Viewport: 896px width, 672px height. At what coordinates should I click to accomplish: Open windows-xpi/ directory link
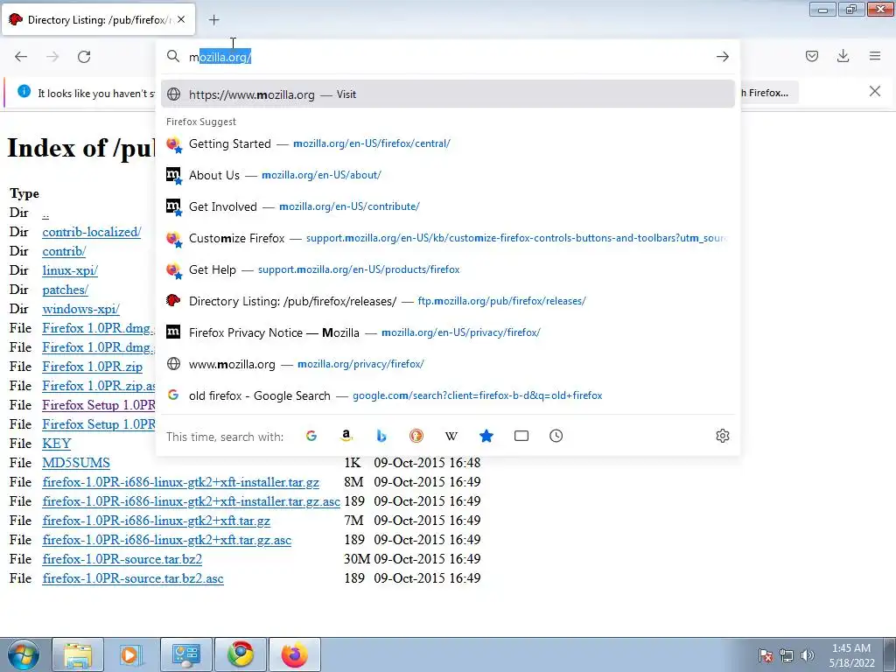[81, 309]
